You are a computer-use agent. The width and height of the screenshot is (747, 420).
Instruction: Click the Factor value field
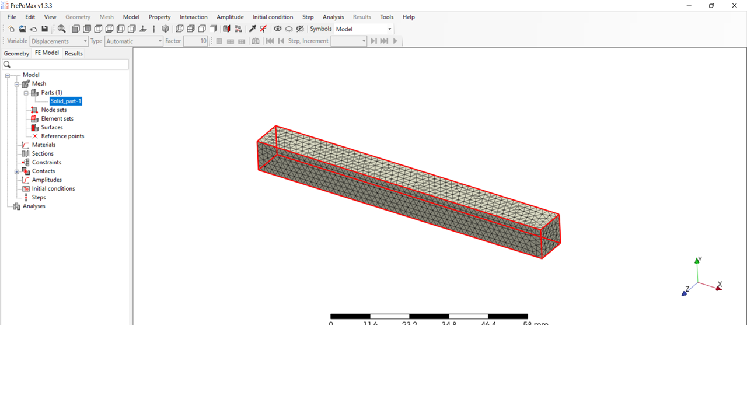pyautogui.click(x=196, y=41)
